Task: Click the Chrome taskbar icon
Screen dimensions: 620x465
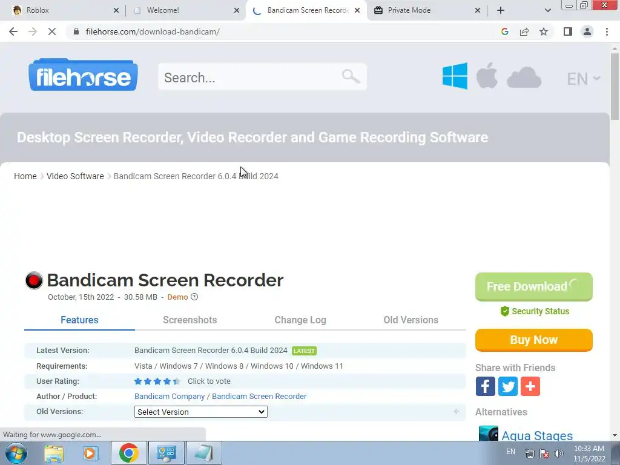Action: tap(129, 453)
